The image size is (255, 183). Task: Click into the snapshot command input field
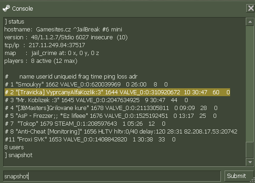click(x=112, y=176)
